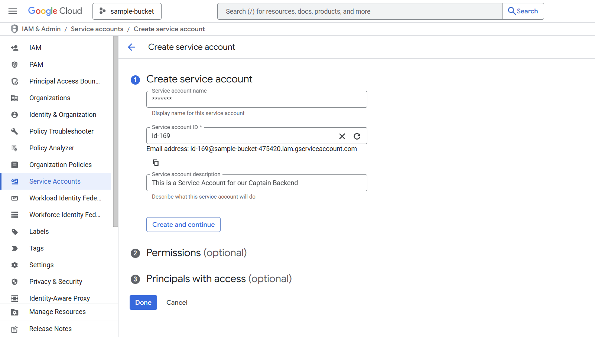Click the back arrow next to Create service account
The width and height of the screenshot is (595, 337).
pos(132,47)
